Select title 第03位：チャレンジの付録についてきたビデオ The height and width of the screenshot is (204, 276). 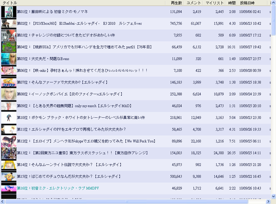click(x=66, y=35)
